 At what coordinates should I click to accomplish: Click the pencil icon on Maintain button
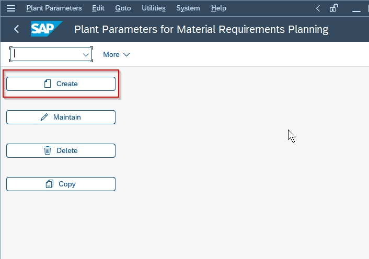44,117
